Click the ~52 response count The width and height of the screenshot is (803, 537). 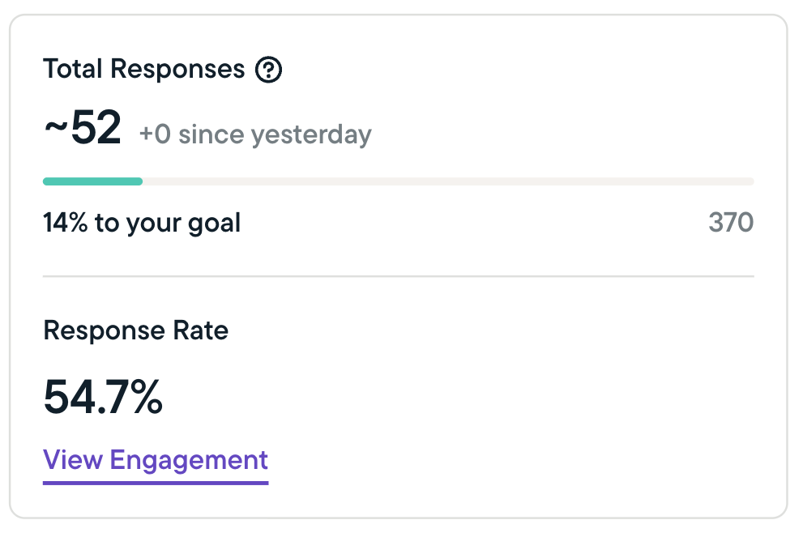pos(82,129)
